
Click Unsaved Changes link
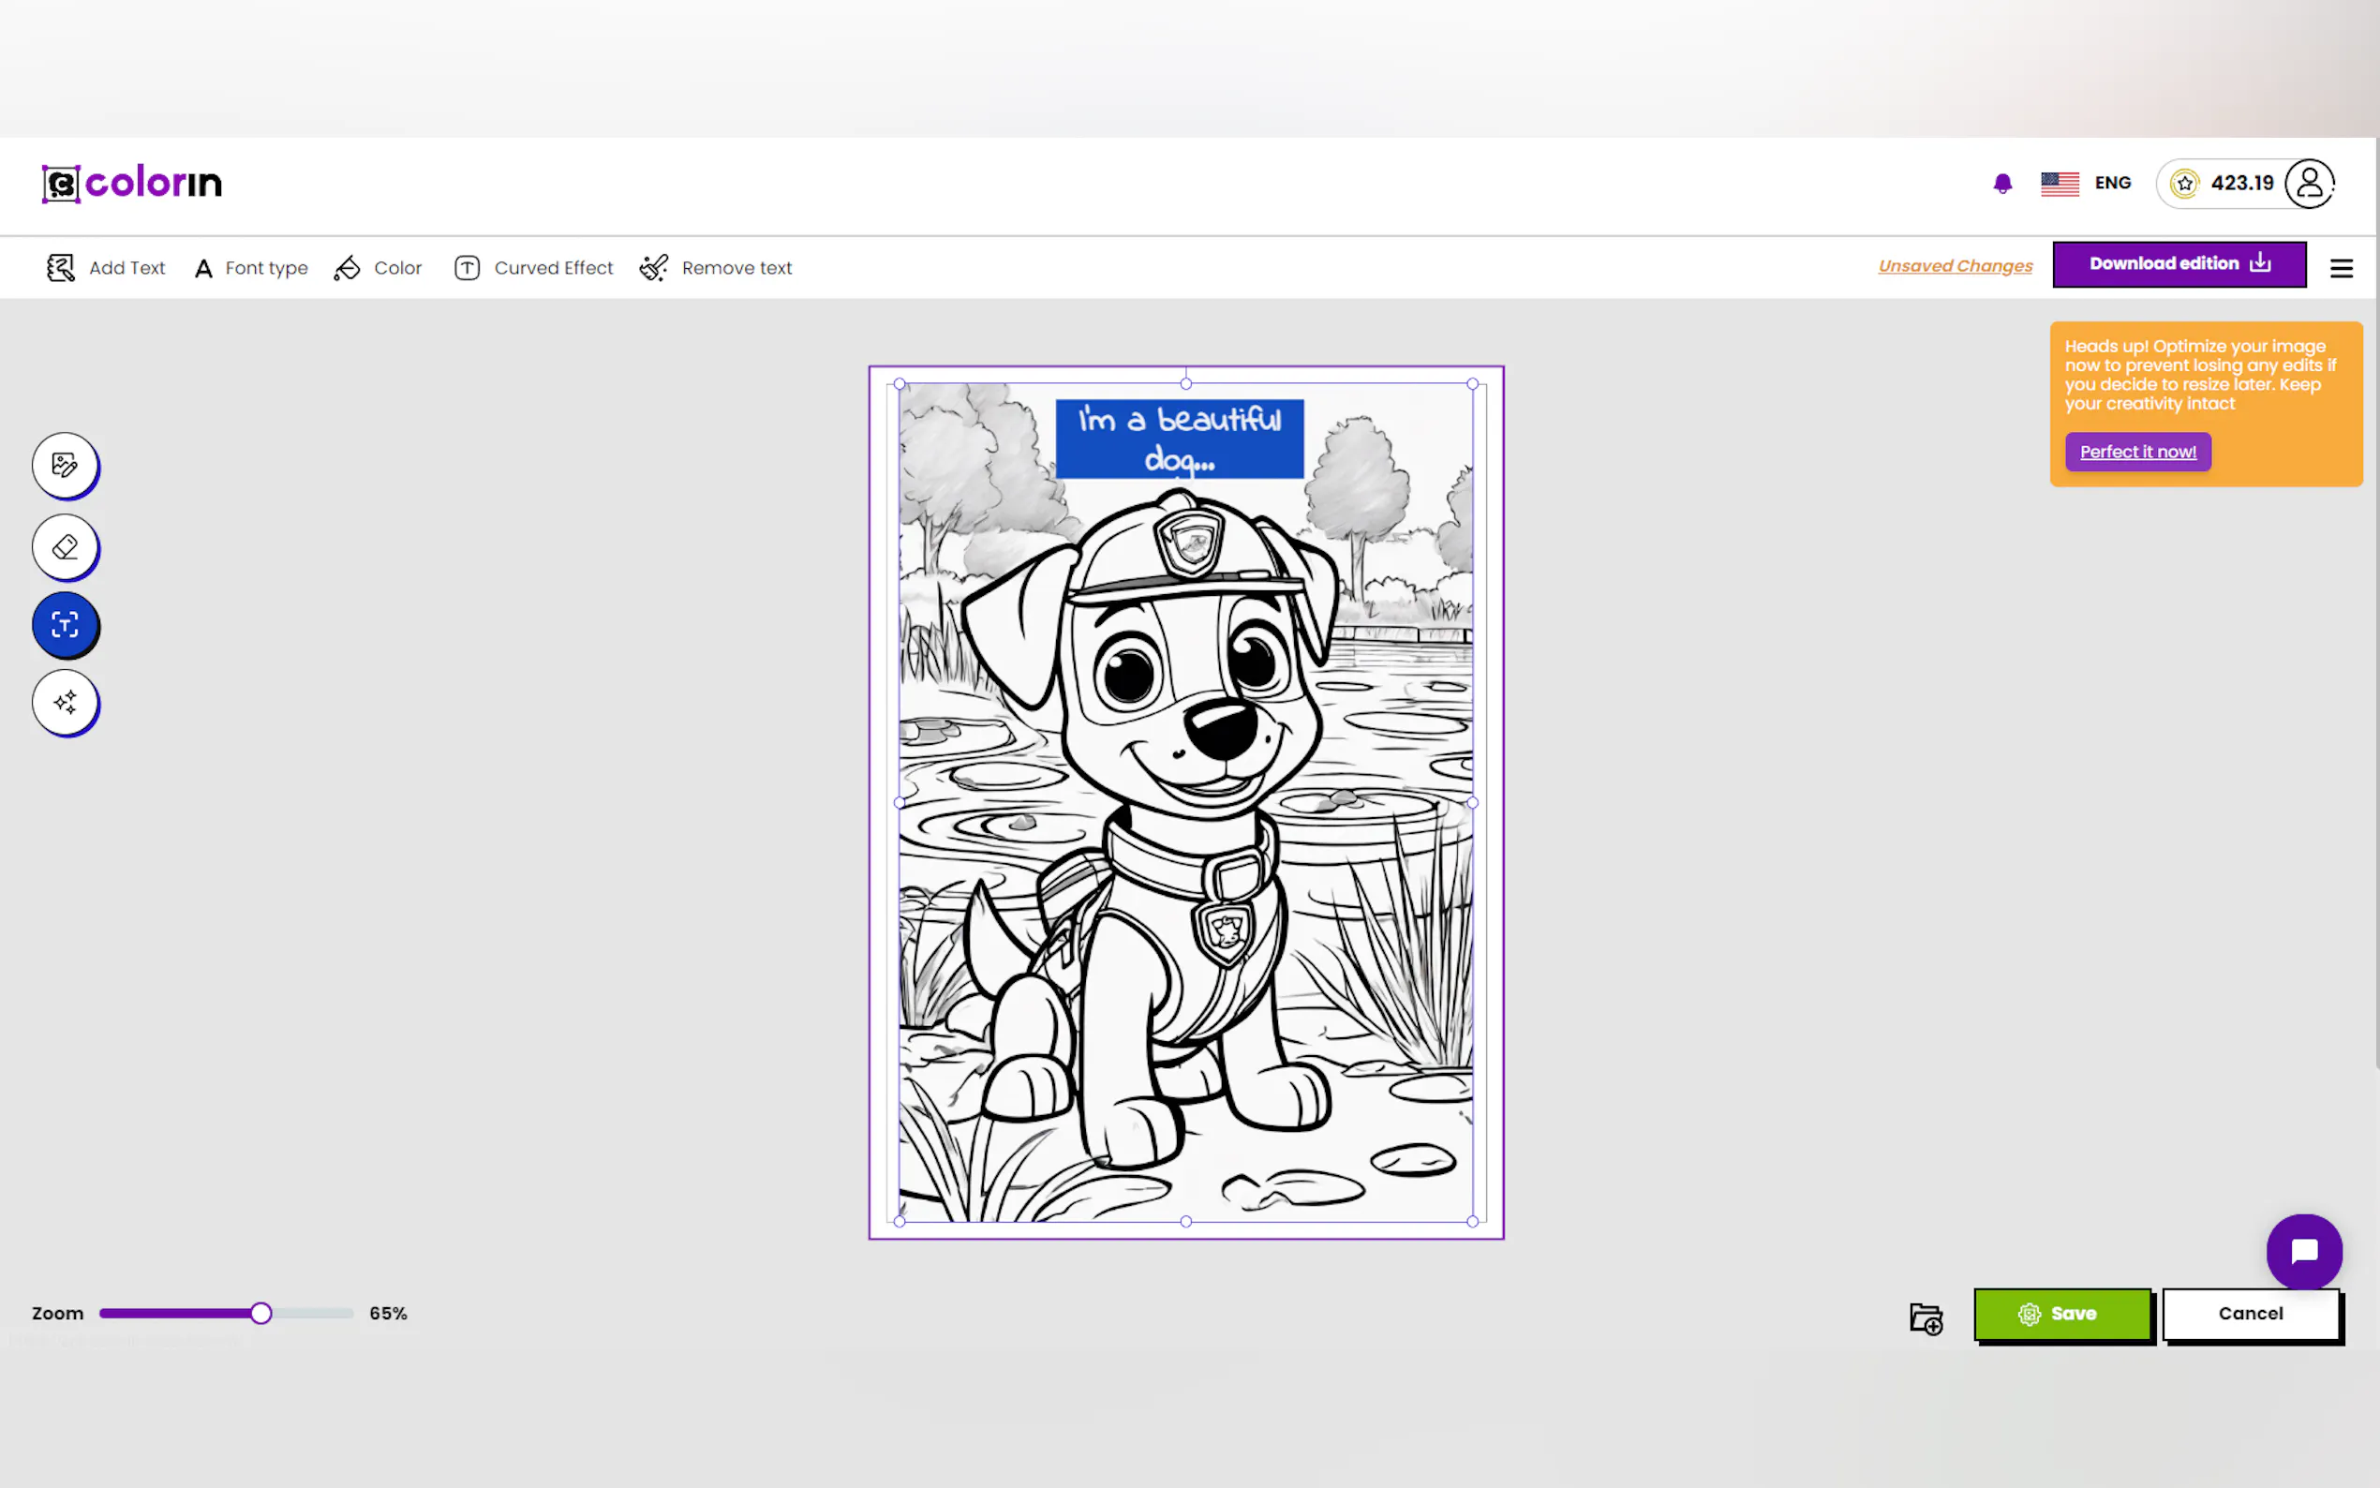point(1955,266)
